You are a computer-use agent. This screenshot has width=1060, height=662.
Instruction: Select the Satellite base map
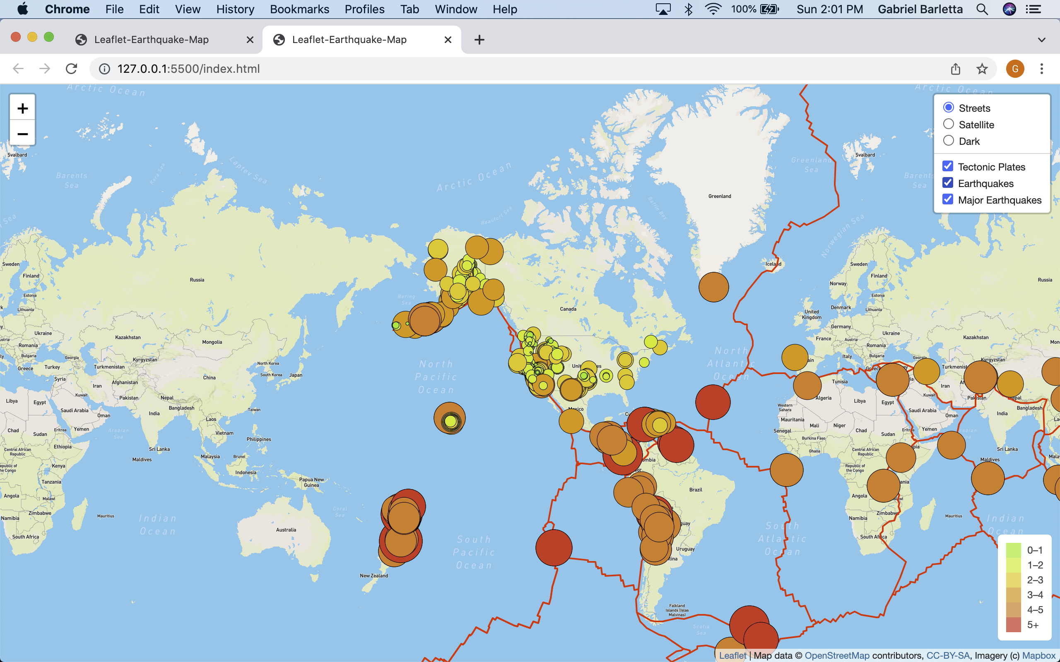[x=948, y=125]
